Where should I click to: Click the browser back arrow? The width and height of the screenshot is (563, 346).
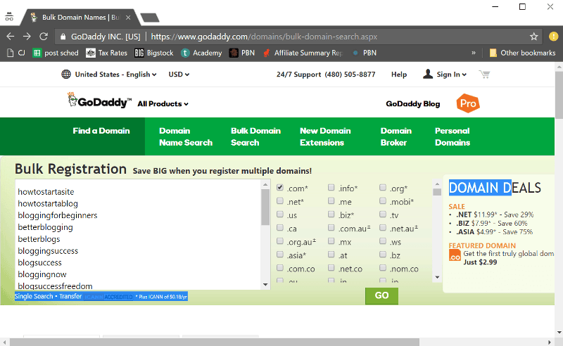tap(11, 36)
